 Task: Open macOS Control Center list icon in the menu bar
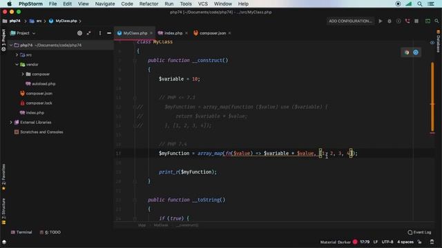click(431, 3)
